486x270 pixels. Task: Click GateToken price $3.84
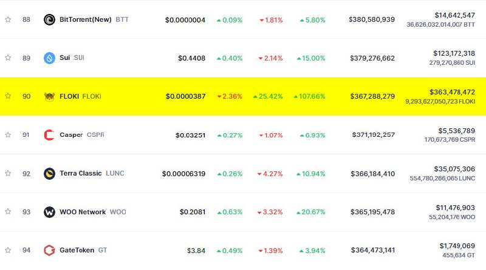[196, 251]
